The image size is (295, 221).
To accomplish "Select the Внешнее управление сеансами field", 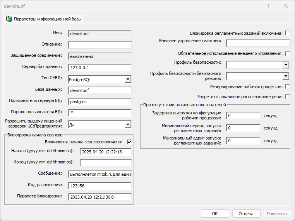I will pyautogui.click(x=257, y=42).
